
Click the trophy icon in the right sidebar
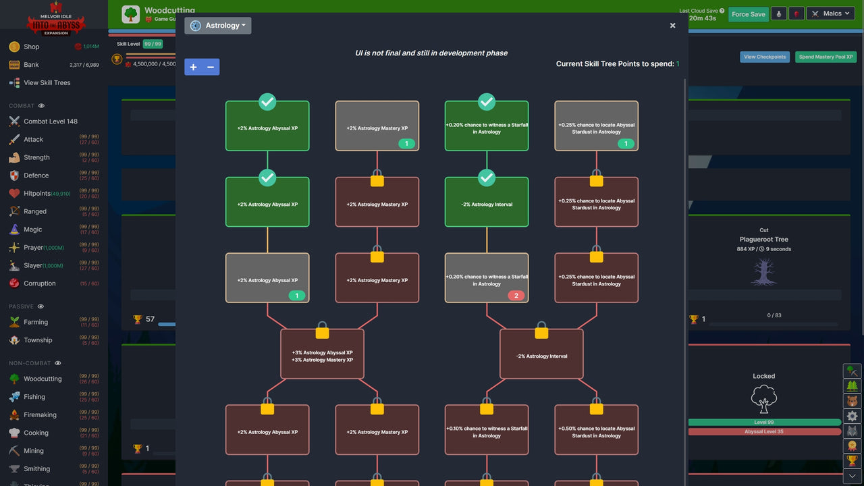852,460
